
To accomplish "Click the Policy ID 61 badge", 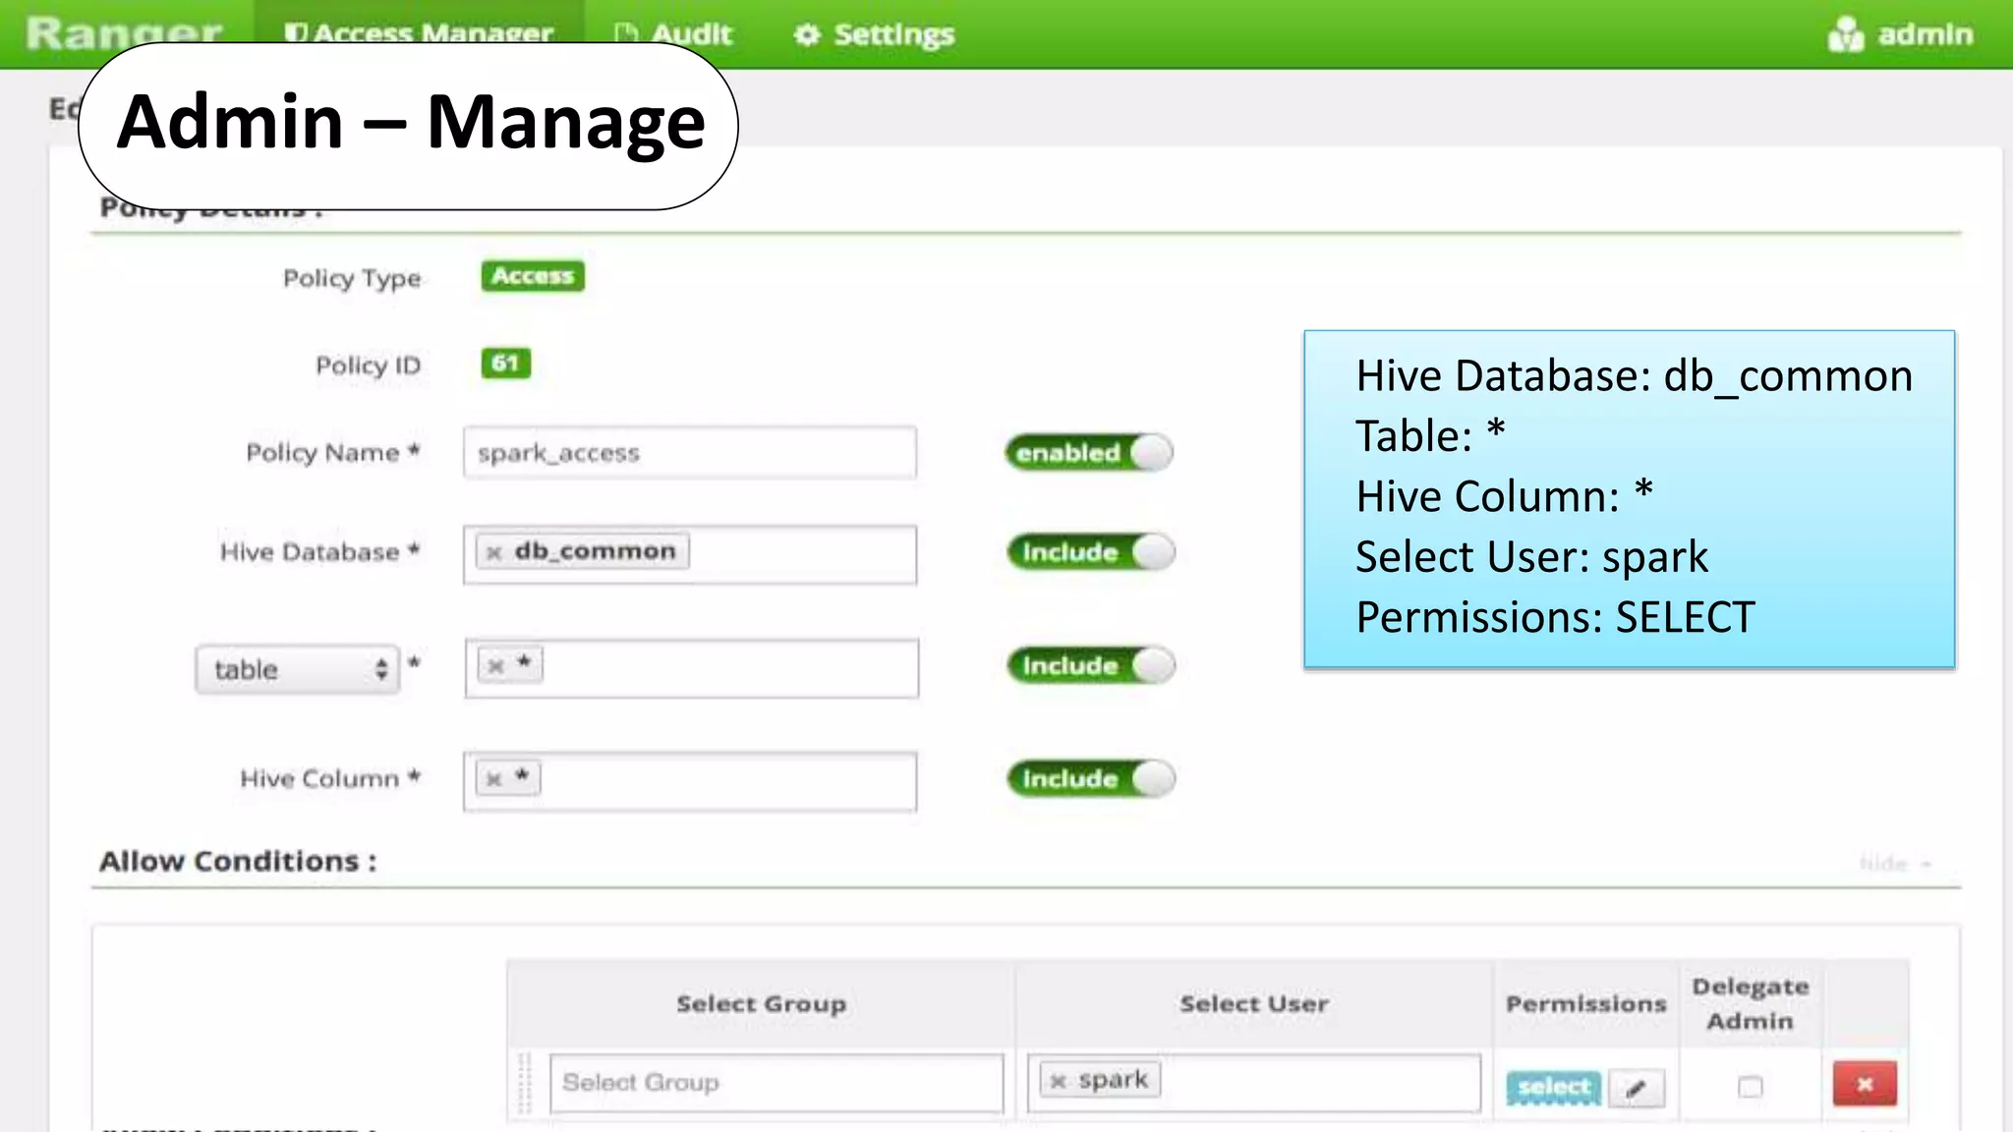I will tap(505, 364).
